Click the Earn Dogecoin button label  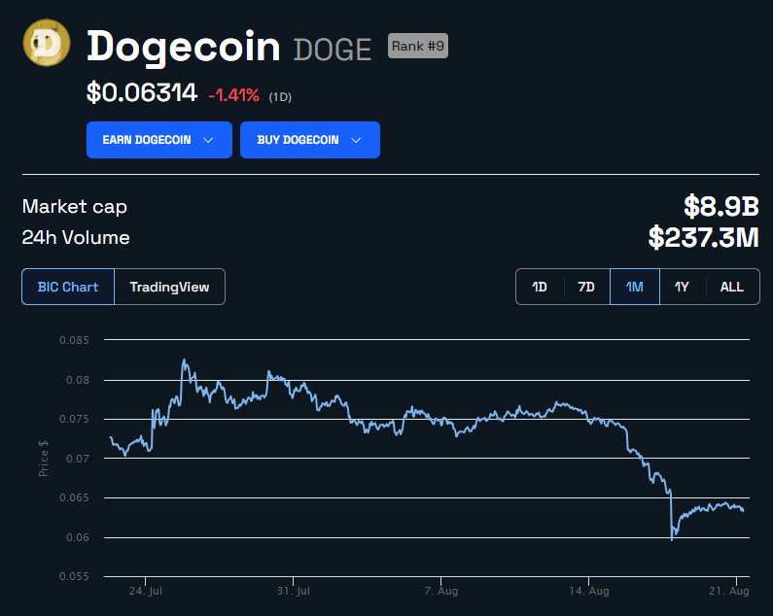point(147,140)
